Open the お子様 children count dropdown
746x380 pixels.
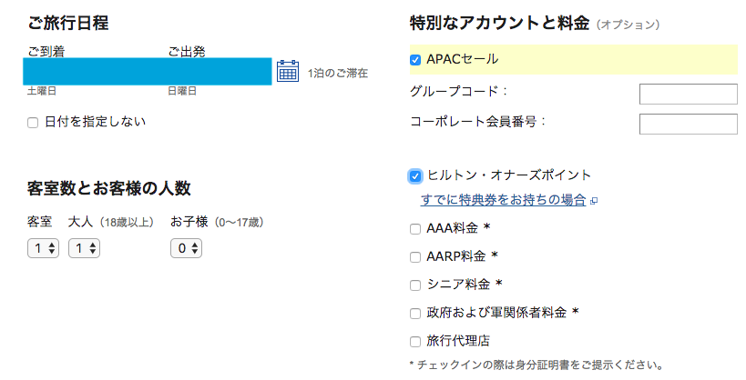(187, 248)
